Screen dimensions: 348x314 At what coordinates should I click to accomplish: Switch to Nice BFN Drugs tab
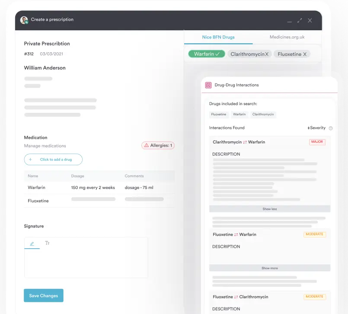[218, 37]
